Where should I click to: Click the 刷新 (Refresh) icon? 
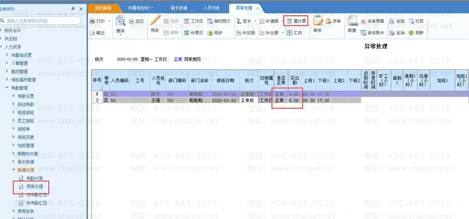pyautogui.click(x=411, y=33)
